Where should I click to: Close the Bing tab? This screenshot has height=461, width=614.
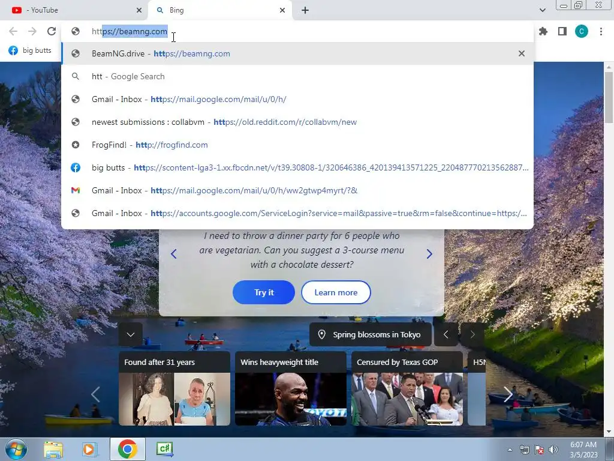(282, 10)
